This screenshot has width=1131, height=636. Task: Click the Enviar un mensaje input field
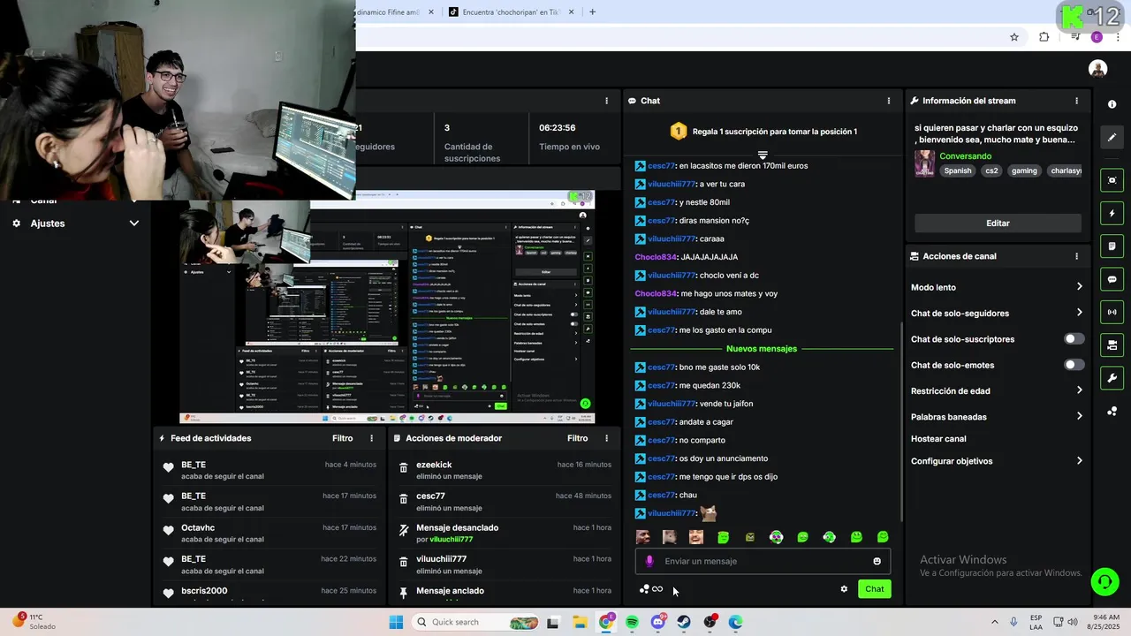pos(763,561)
